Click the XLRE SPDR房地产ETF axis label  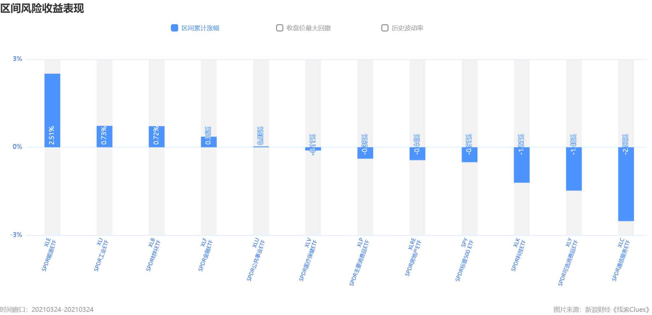(413, 257)
